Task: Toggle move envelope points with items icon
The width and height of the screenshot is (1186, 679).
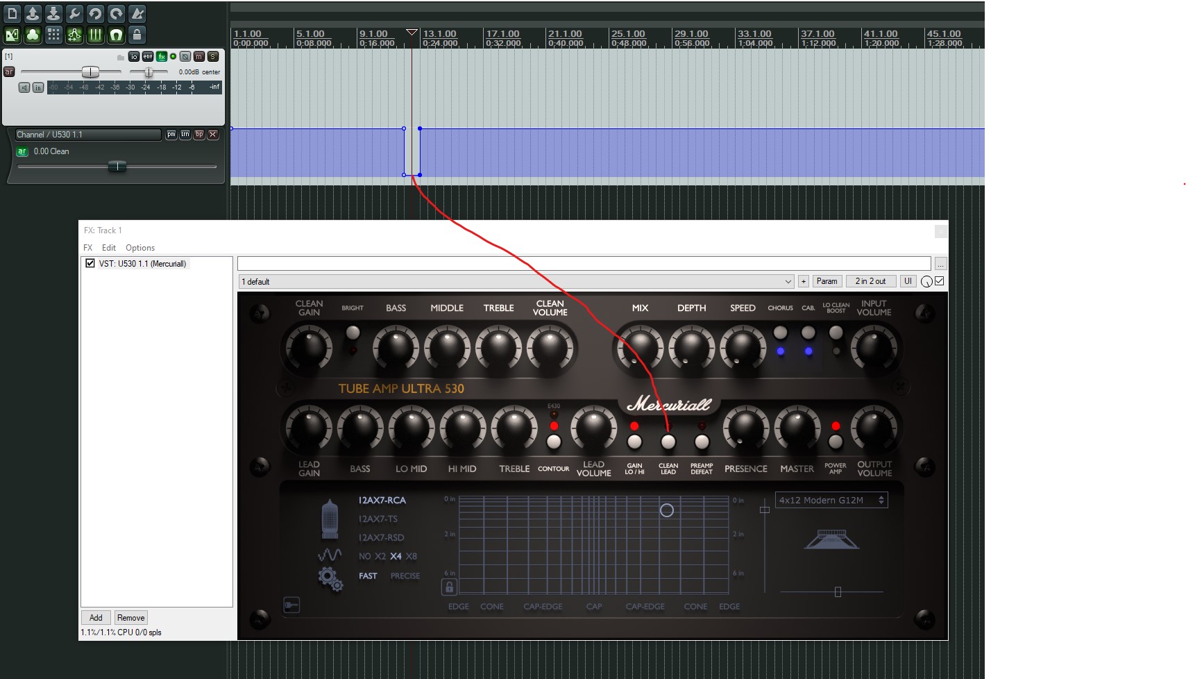Action: coord(74,34)
